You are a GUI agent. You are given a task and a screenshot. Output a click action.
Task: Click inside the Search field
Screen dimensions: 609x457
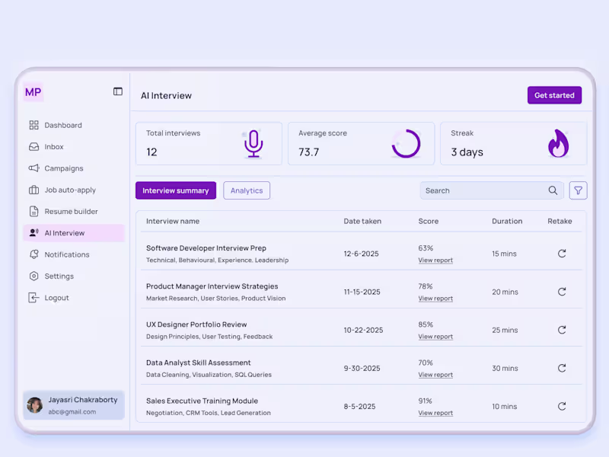(480, 190)
